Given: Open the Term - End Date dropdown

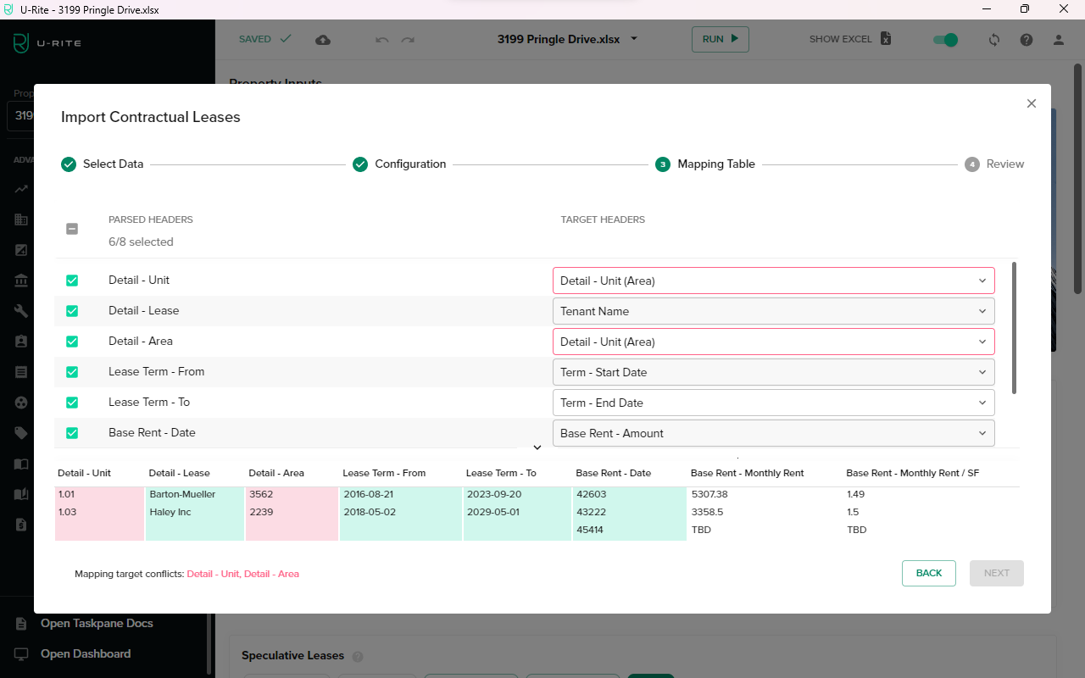Looking at the screenshot, I should pyautogui.click(x=772, y=403).
